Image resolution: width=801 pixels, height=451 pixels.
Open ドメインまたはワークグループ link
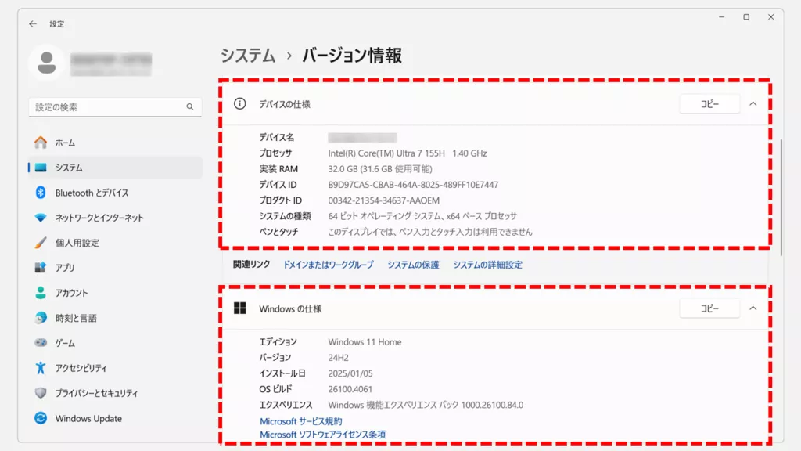point(329,265)
